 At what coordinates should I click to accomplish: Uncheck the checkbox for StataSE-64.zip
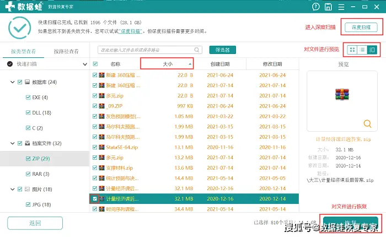[95, 147]
